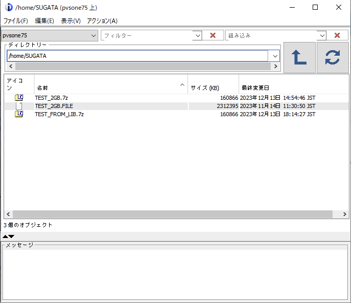351x303 pixels.
Task: Click the date 2023年 12月 13日 14:54:46 JST
Action: pos(277,98)
